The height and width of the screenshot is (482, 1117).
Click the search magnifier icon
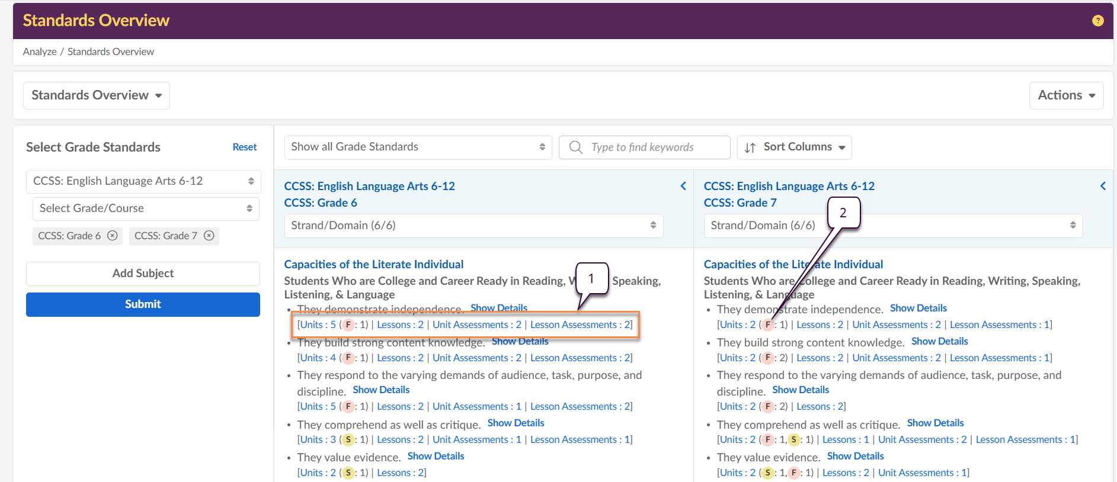coord(575,147)
